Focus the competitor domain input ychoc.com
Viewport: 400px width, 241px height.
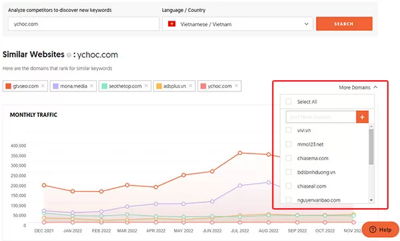[84, 24]
